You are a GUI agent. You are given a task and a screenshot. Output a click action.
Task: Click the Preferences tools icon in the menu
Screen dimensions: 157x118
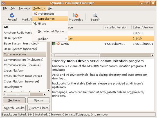pyautogui.click(x=35, y=14)
